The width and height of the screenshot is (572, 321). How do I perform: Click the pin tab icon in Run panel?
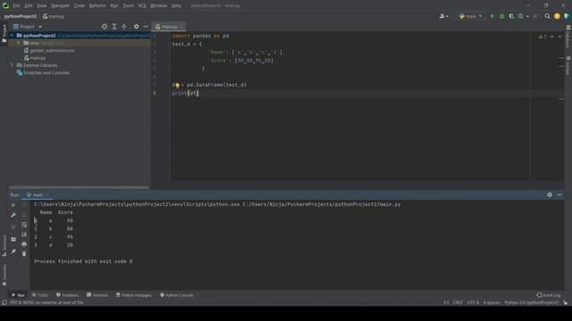point(13,251)
